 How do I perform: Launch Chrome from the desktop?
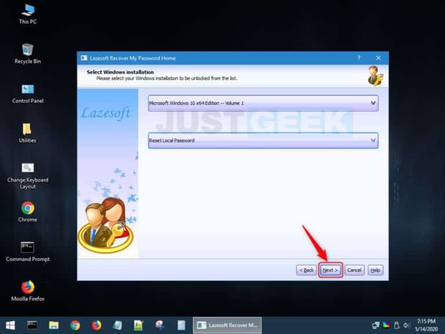(x=28, y=212)
